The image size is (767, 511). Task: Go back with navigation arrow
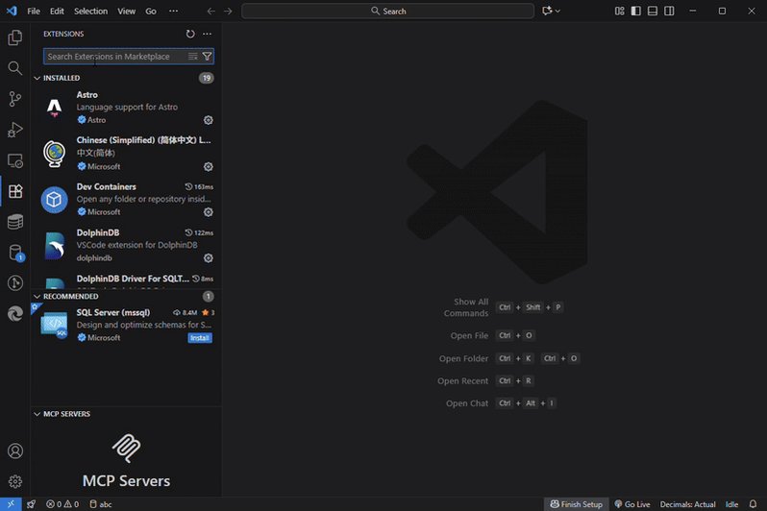pos(210,11)
